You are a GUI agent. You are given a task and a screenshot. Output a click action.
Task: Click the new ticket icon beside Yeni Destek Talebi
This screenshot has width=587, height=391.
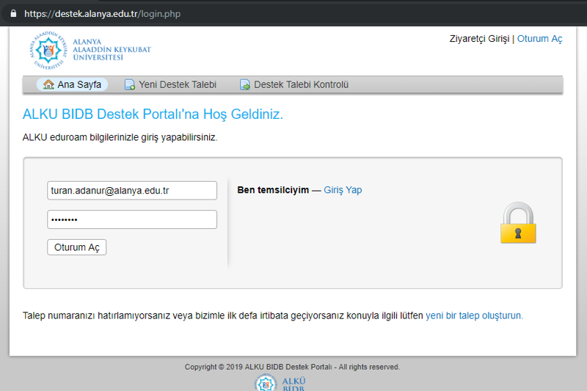click(x=130, y=85)
